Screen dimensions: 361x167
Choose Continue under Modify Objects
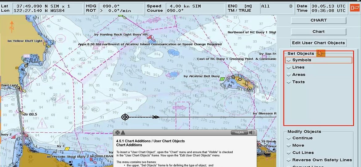point(302,138)
